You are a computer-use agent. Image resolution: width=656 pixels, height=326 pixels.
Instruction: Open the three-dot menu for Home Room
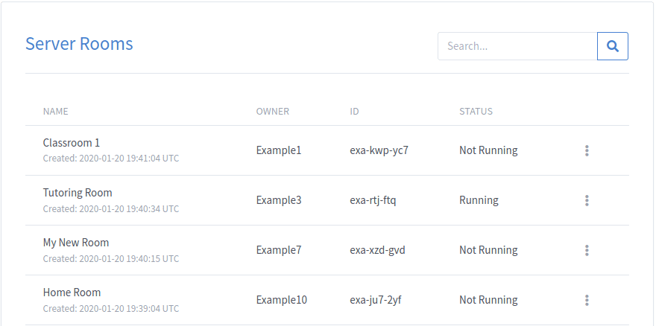587,300
